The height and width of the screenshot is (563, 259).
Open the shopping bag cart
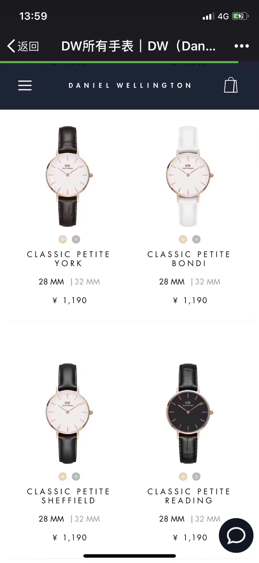(x=231, y=85)
